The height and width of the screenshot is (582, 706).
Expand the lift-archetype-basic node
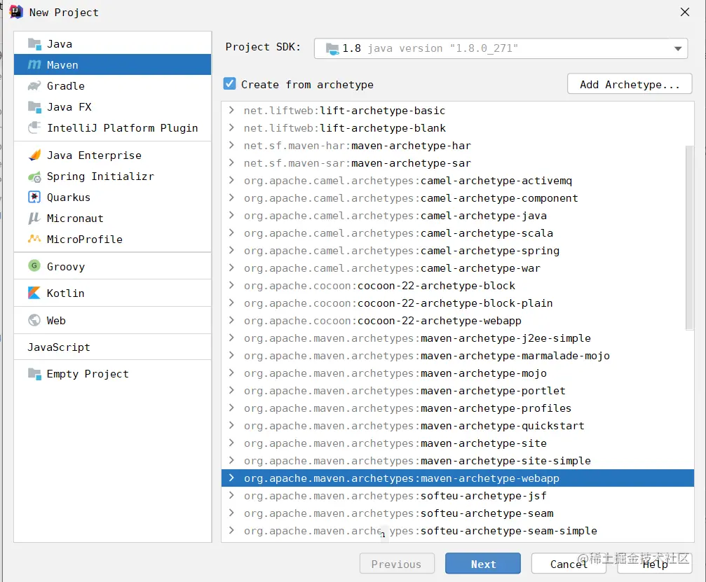click(231, 110)
